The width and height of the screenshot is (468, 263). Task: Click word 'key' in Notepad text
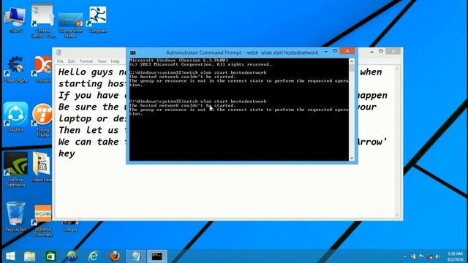click(67, 153)
